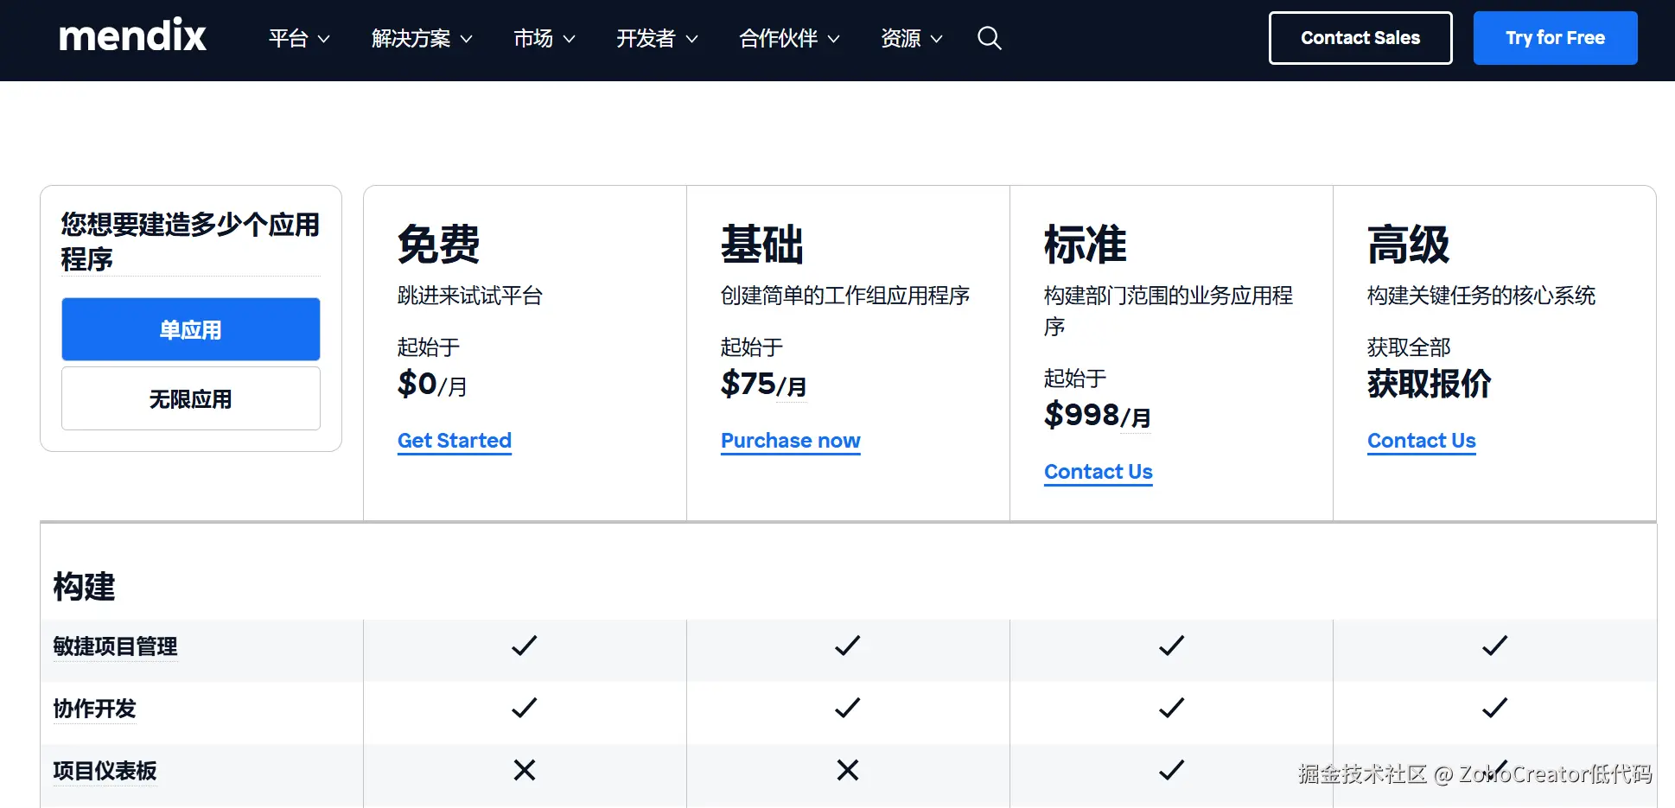The height and width of the screenshot is (808, 1675).
Task: Click the 标准 plan heading
Action: coord(1086,244)
